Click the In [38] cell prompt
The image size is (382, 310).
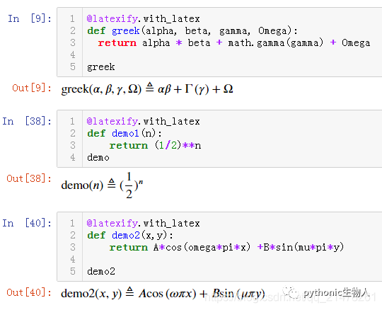click(27, 121)
